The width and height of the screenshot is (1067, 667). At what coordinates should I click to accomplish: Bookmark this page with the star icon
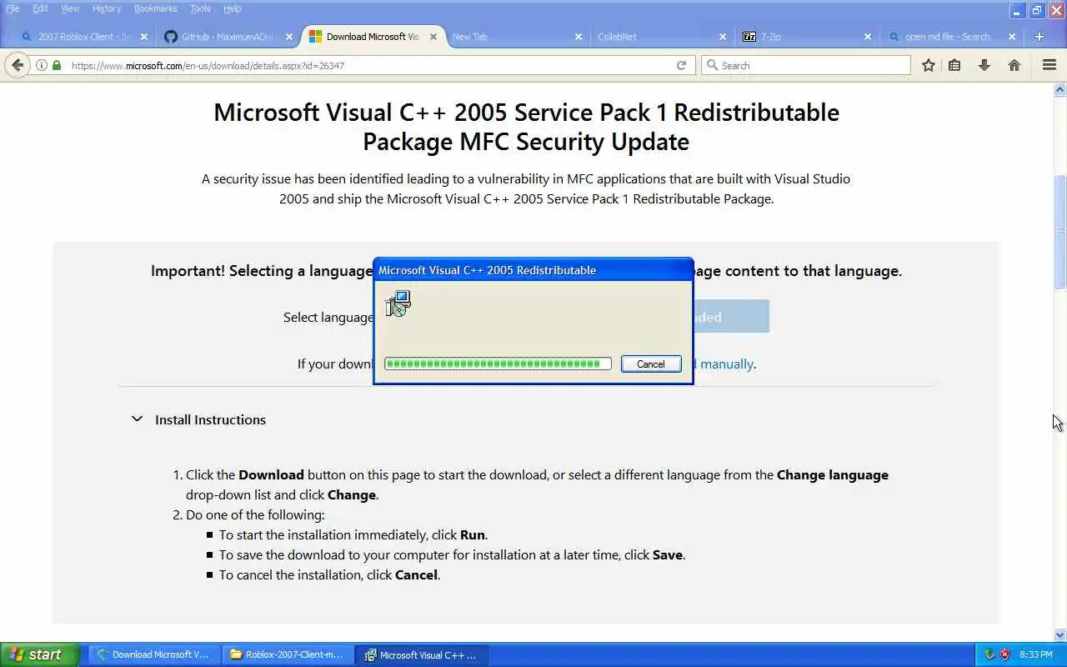coord(929,65)
